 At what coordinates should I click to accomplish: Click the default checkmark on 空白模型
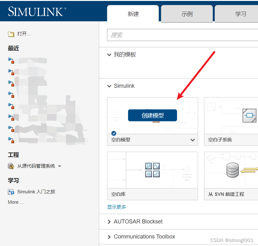[114, 133]
